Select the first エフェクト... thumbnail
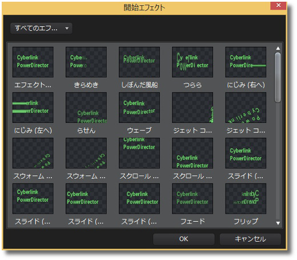The width and height of the screenshot is (297, 260). 33,62
